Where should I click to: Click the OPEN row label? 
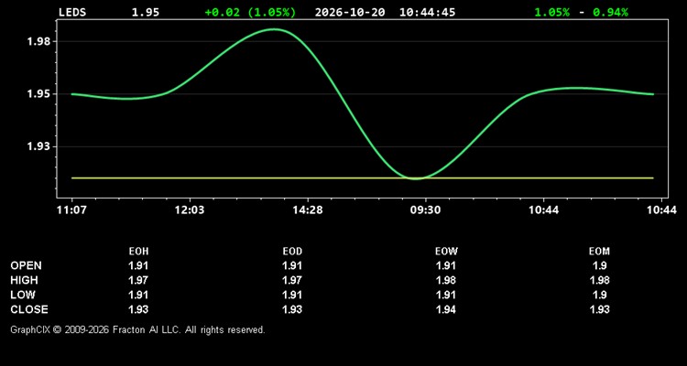click(26, 265)
